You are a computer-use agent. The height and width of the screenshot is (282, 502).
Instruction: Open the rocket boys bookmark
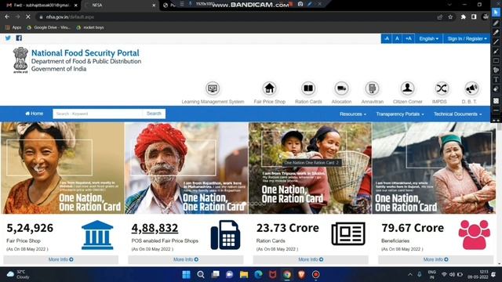[90, 27]
